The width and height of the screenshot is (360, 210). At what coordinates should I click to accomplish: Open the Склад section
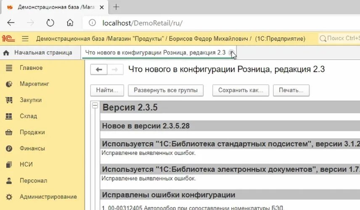[x=29, y=116]
